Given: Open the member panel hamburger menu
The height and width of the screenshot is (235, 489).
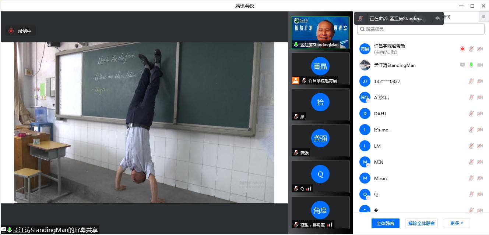Looking at the screenshot, I should pos(483,17).
